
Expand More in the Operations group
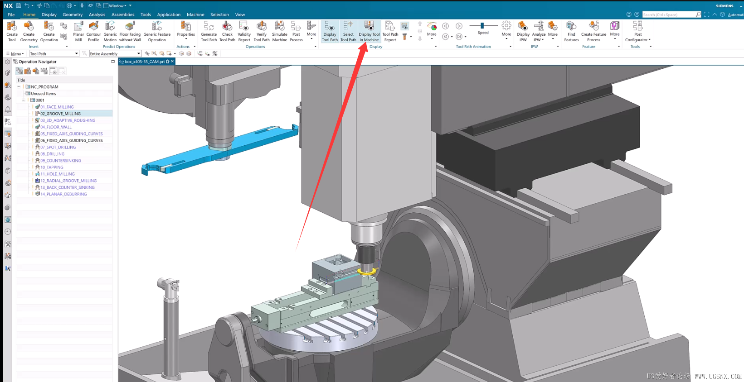[311, 31]
